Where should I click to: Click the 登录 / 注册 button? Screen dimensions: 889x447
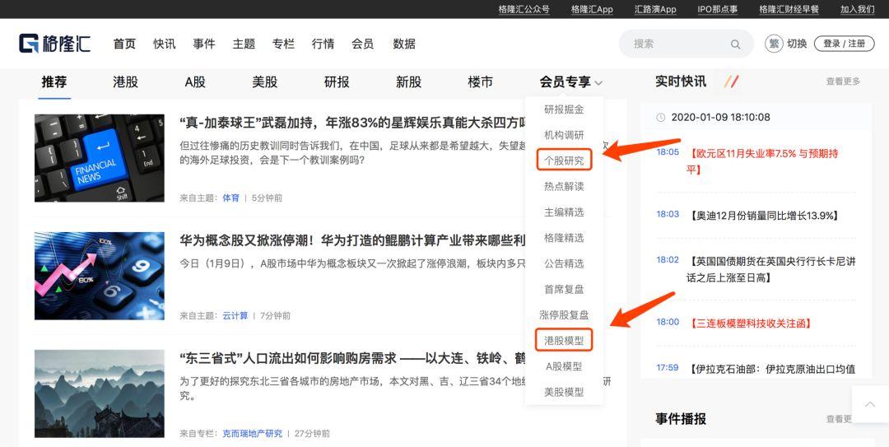pos(844,44)
